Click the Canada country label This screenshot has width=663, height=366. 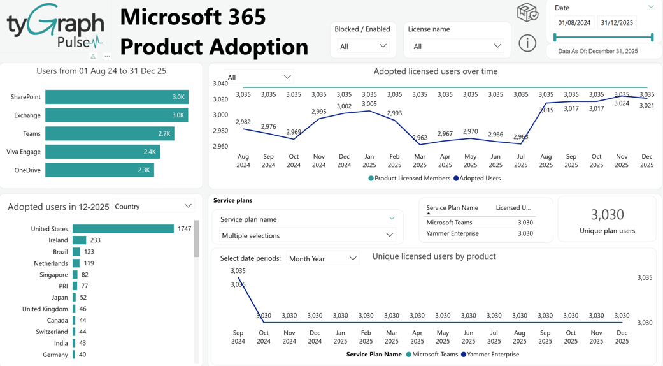tap(57, 320)
